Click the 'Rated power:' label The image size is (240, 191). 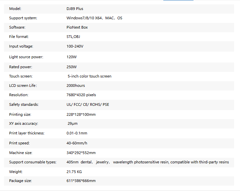pyautogui.click(x=21, y=67)
